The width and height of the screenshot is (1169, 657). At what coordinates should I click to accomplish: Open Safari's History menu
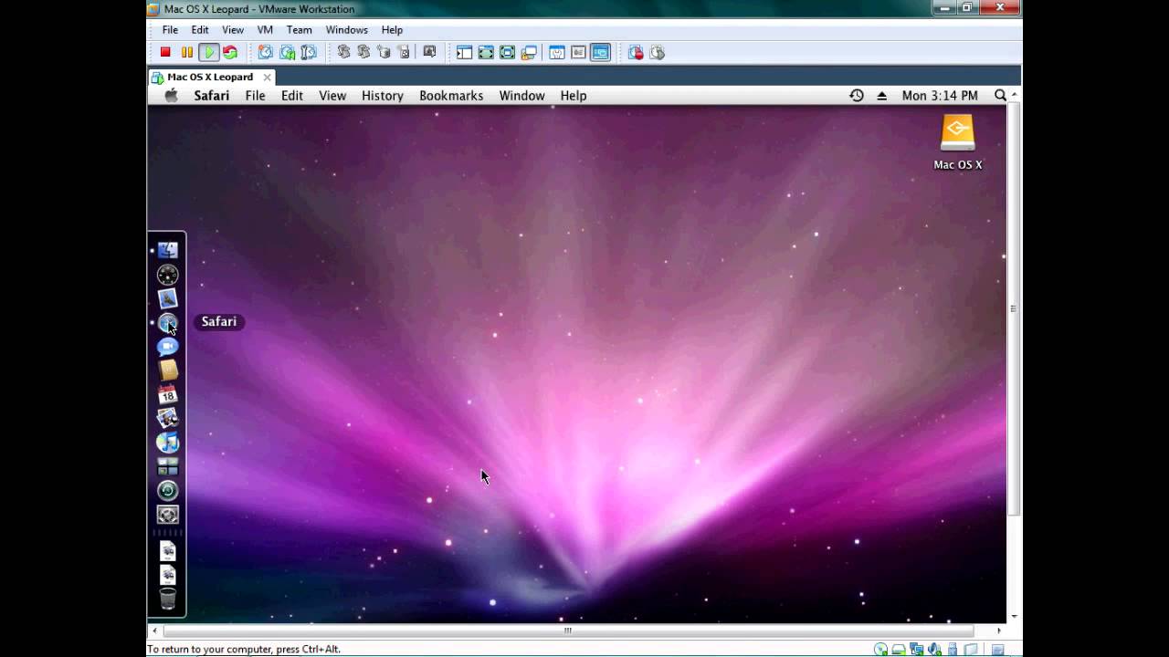pyautogui.click(x=383, y=96)
